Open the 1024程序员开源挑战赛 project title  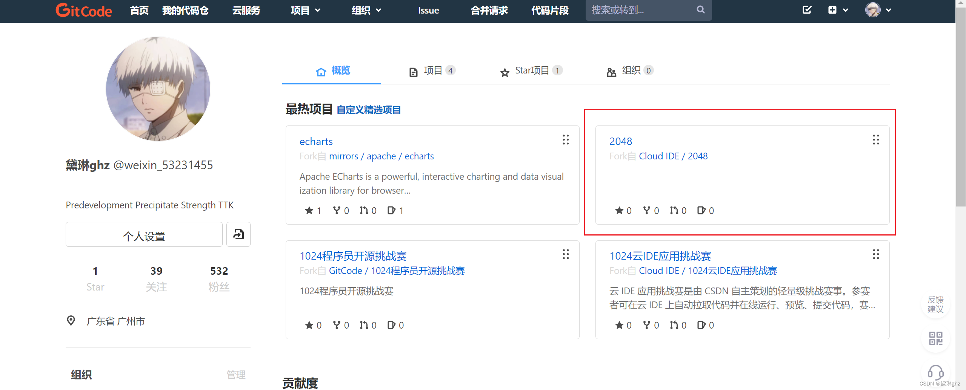click(353, 256)
